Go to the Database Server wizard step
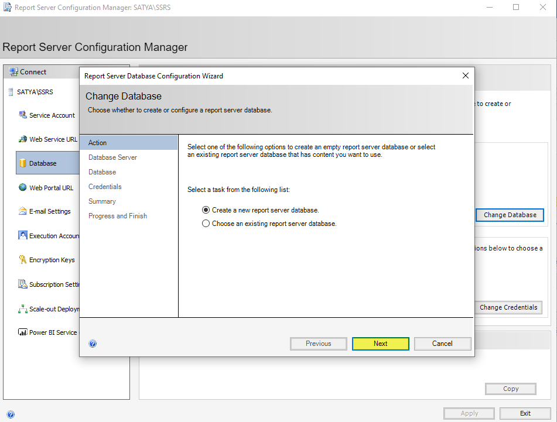557x422 pixels. coord(112,157)
